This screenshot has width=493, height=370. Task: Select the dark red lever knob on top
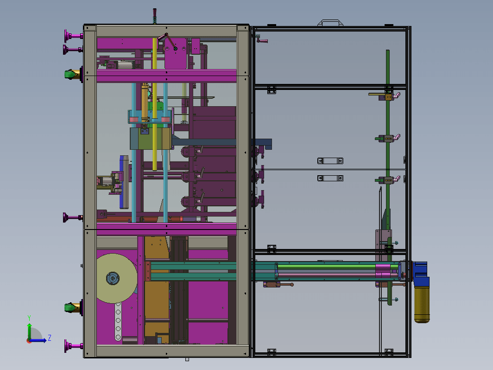tap(155, 13)
